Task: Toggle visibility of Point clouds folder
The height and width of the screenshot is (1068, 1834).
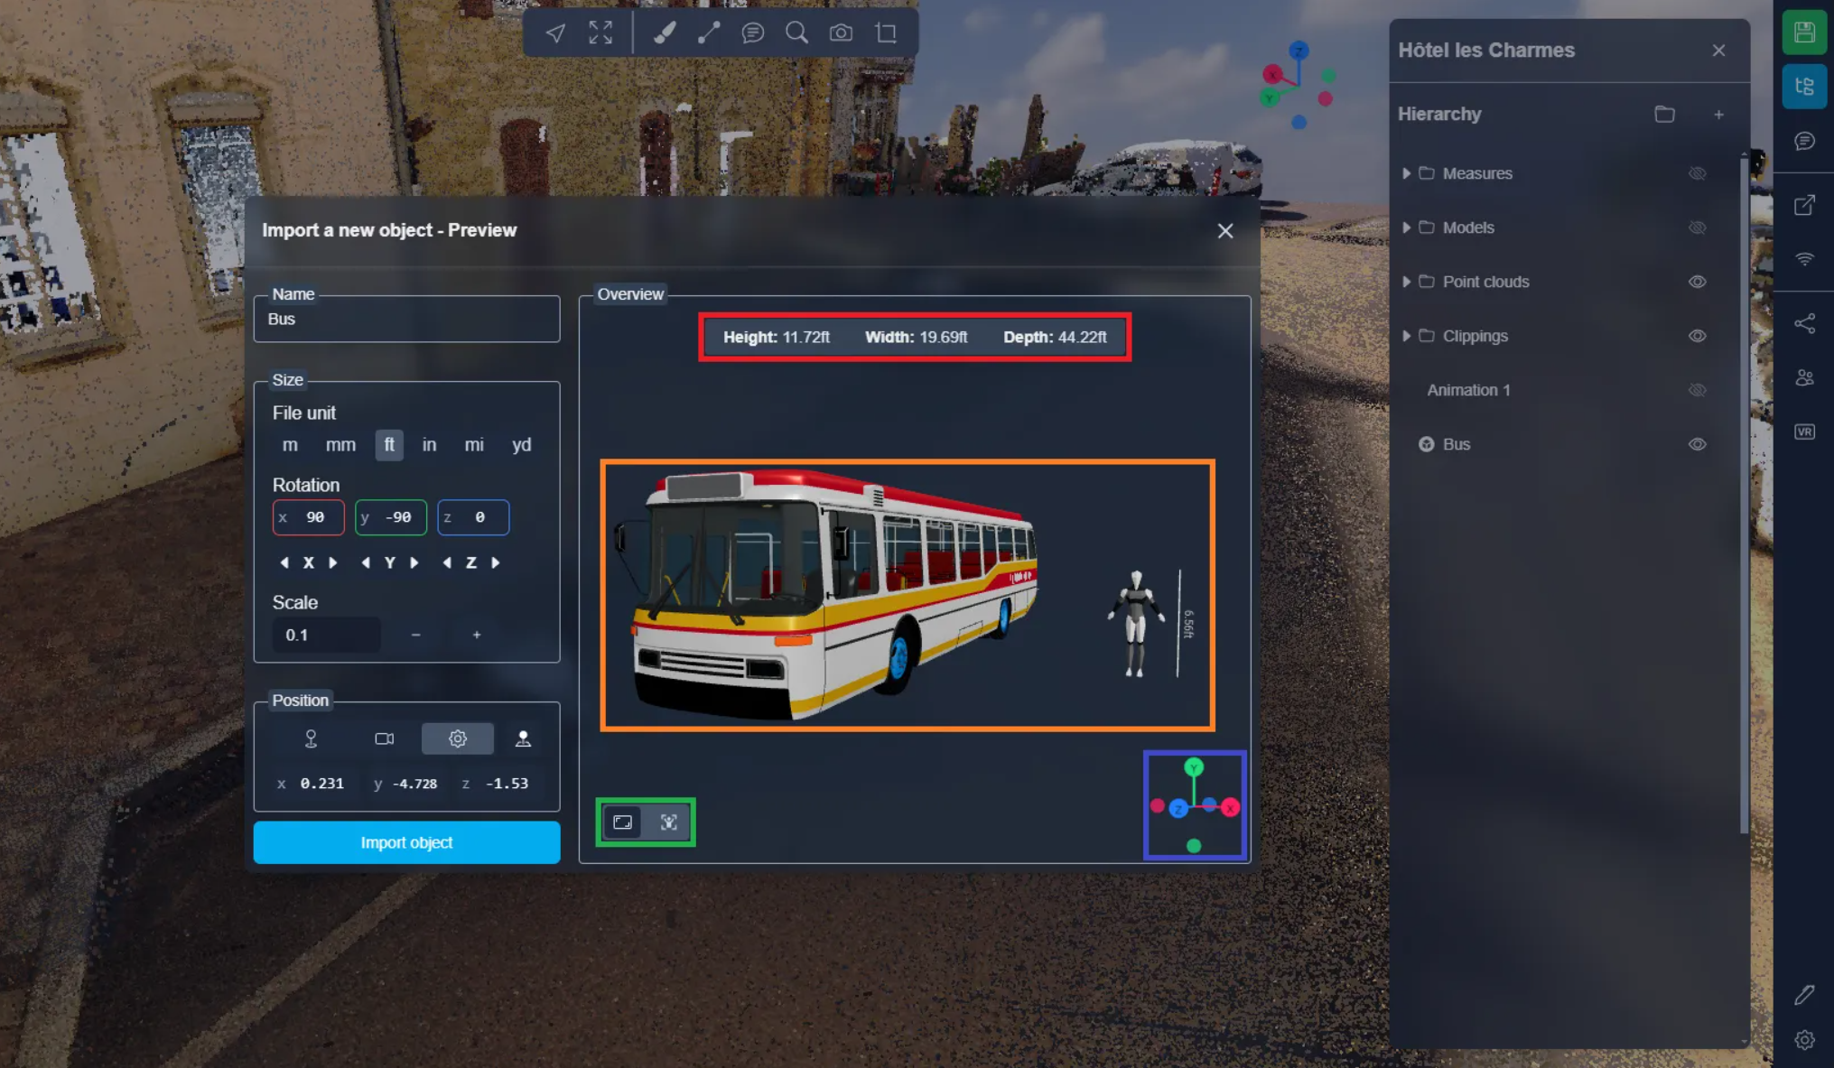Action: 1698,282
